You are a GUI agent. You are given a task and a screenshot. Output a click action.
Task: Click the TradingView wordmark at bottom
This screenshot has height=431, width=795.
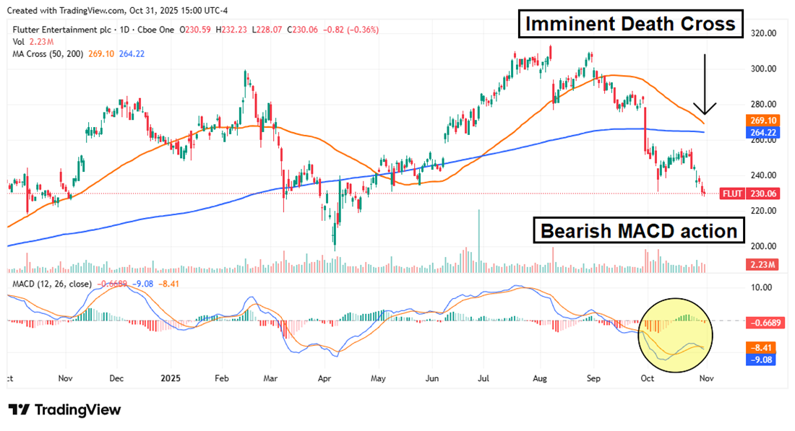[78, 410]
